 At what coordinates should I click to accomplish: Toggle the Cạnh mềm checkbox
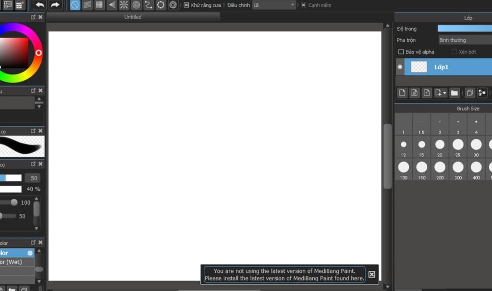tap(304, 5)
